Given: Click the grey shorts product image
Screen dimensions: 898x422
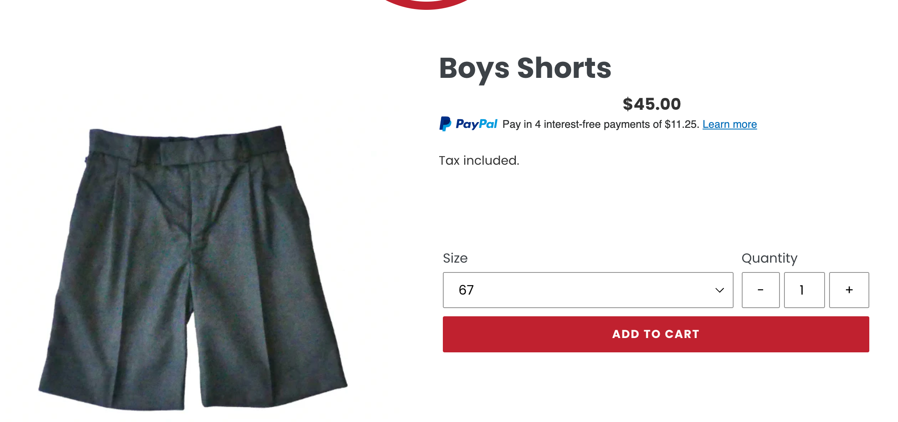Looking at the screenshot, I should point(193,268).
